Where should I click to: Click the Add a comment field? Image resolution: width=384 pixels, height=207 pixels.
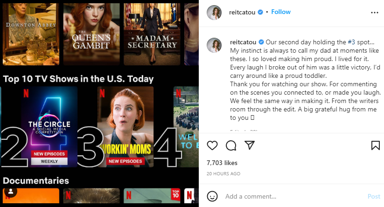point(294,196)
